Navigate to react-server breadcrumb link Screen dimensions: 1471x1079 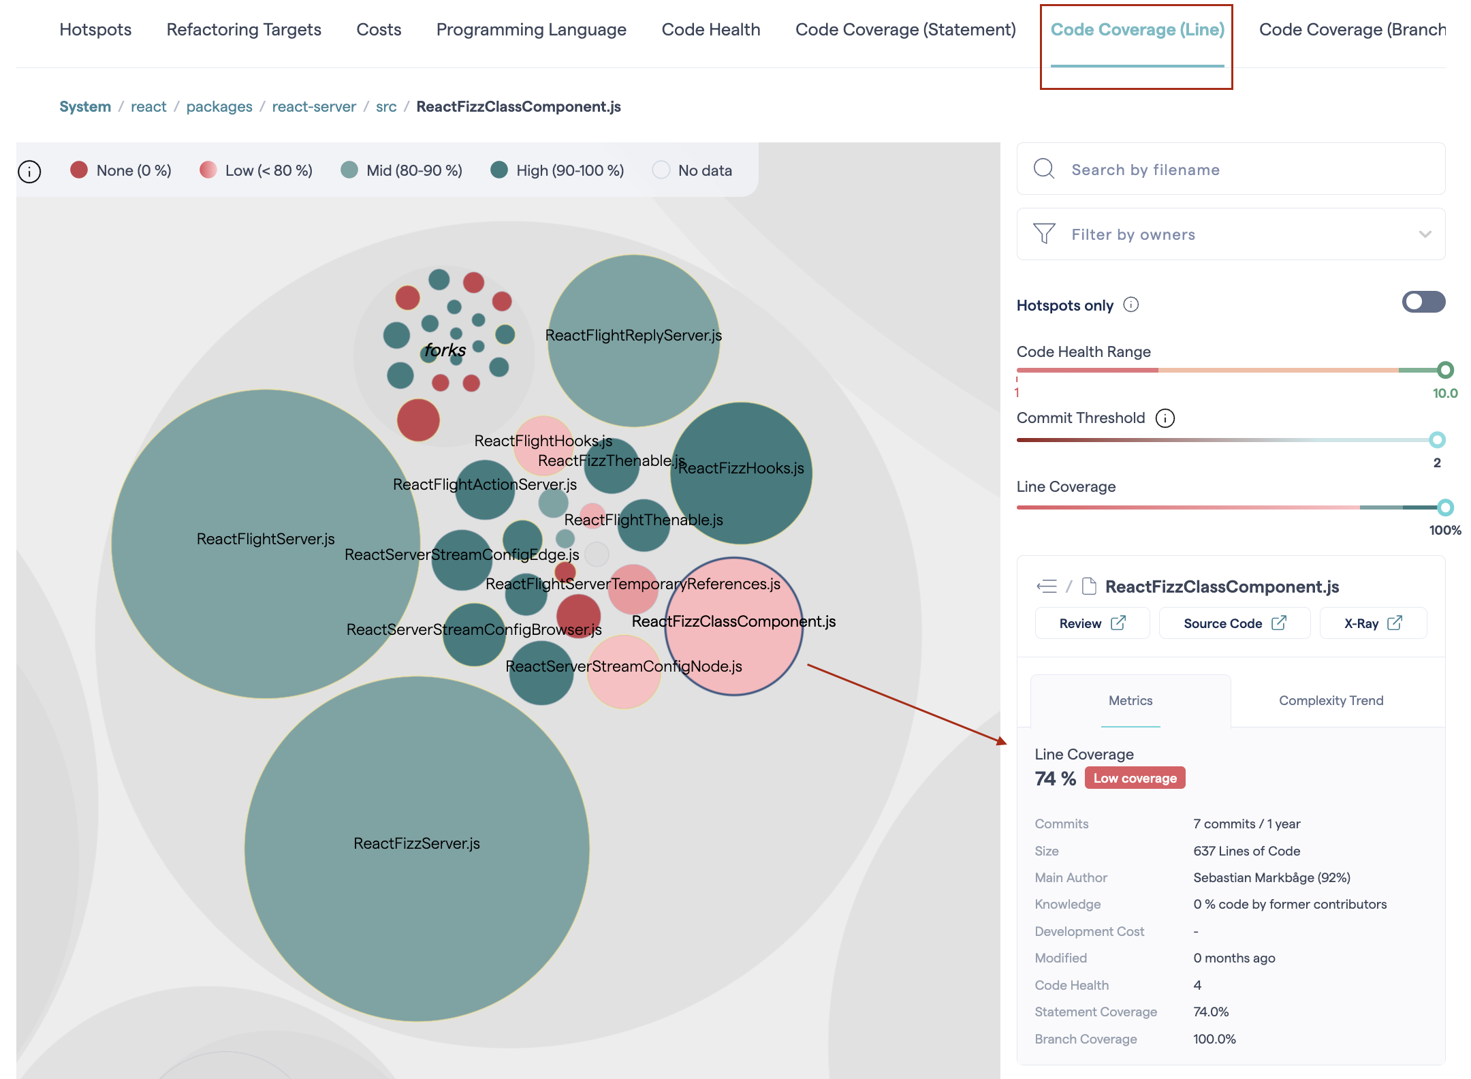coord(314,107)
